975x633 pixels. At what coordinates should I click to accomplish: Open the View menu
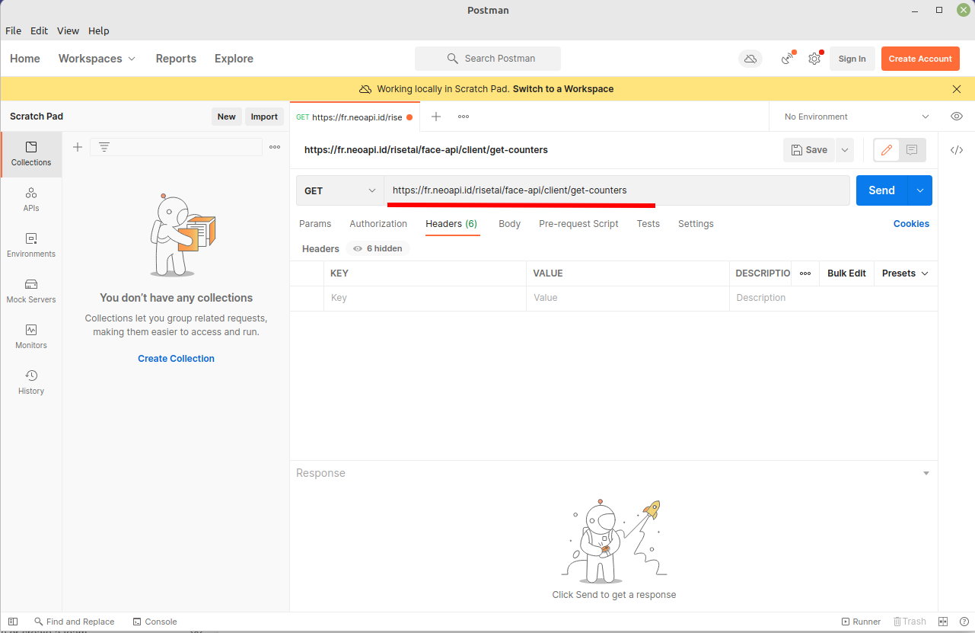pos(68,31)
